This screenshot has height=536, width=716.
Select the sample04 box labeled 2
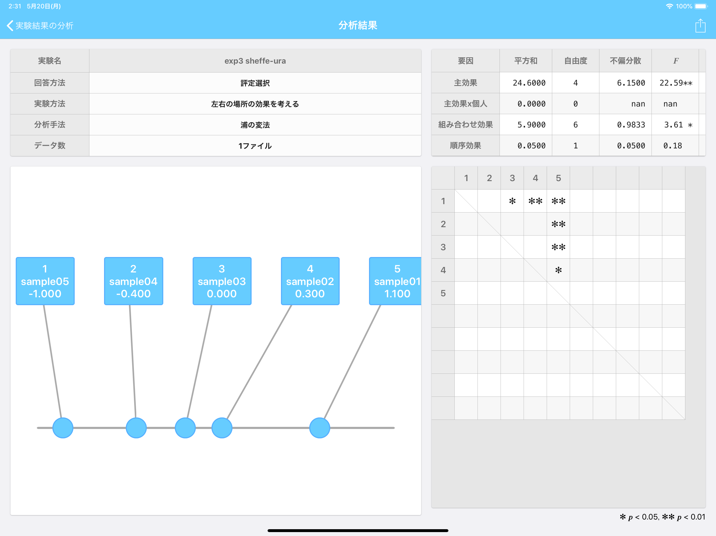133,281
